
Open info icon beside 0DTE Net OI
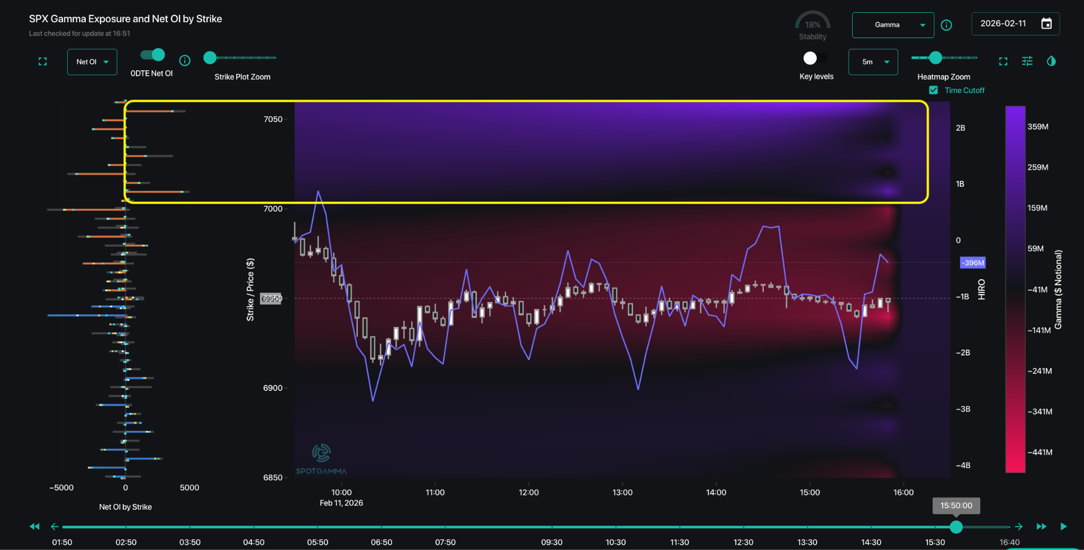coord(185,60)
